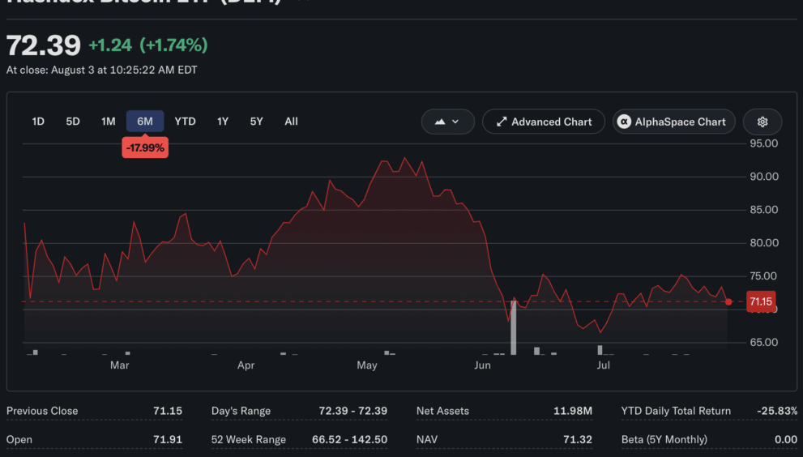
Task: Click the YTD Daily Total Return label
Action: [676, 411]
